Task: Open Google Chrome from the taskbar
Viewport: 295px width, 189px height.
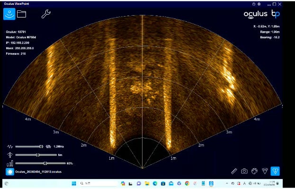Action: point(187,183)
